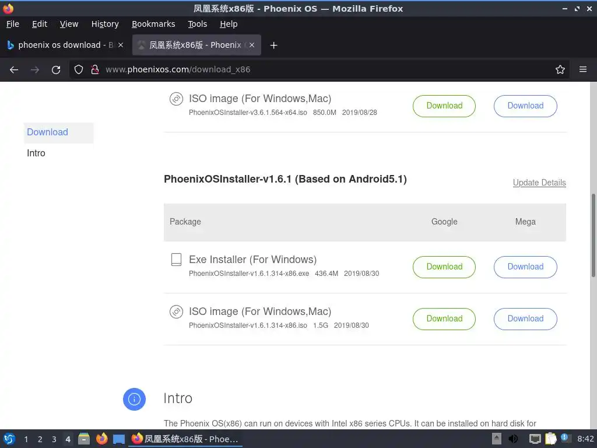Switch to virtual desktop 1

26,439
